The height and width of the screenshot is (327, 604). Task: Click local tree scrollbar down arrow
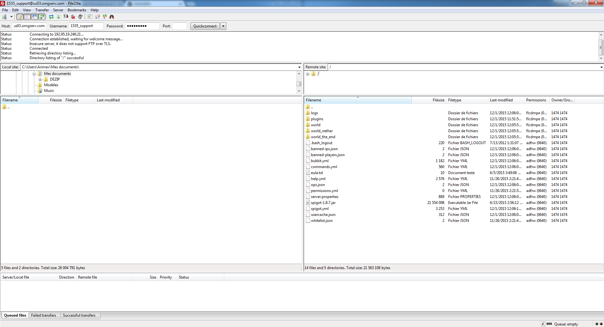point(299,91)
